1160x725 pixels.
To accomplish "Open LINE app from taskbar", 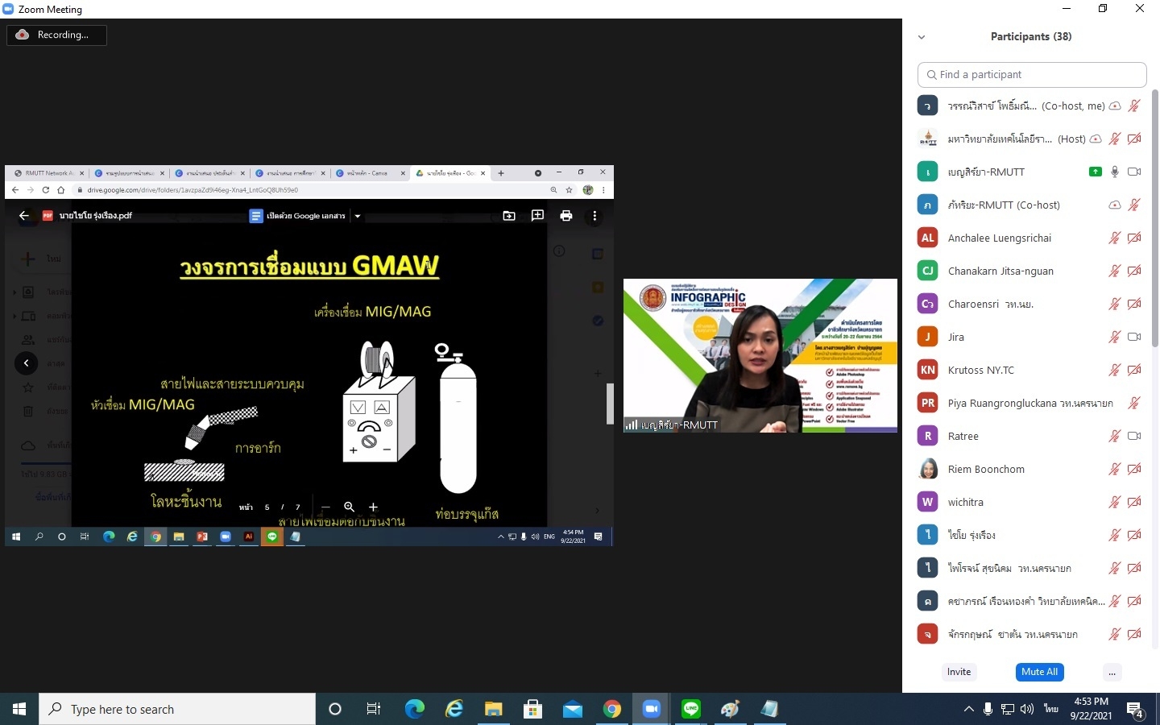I will 691,709.
